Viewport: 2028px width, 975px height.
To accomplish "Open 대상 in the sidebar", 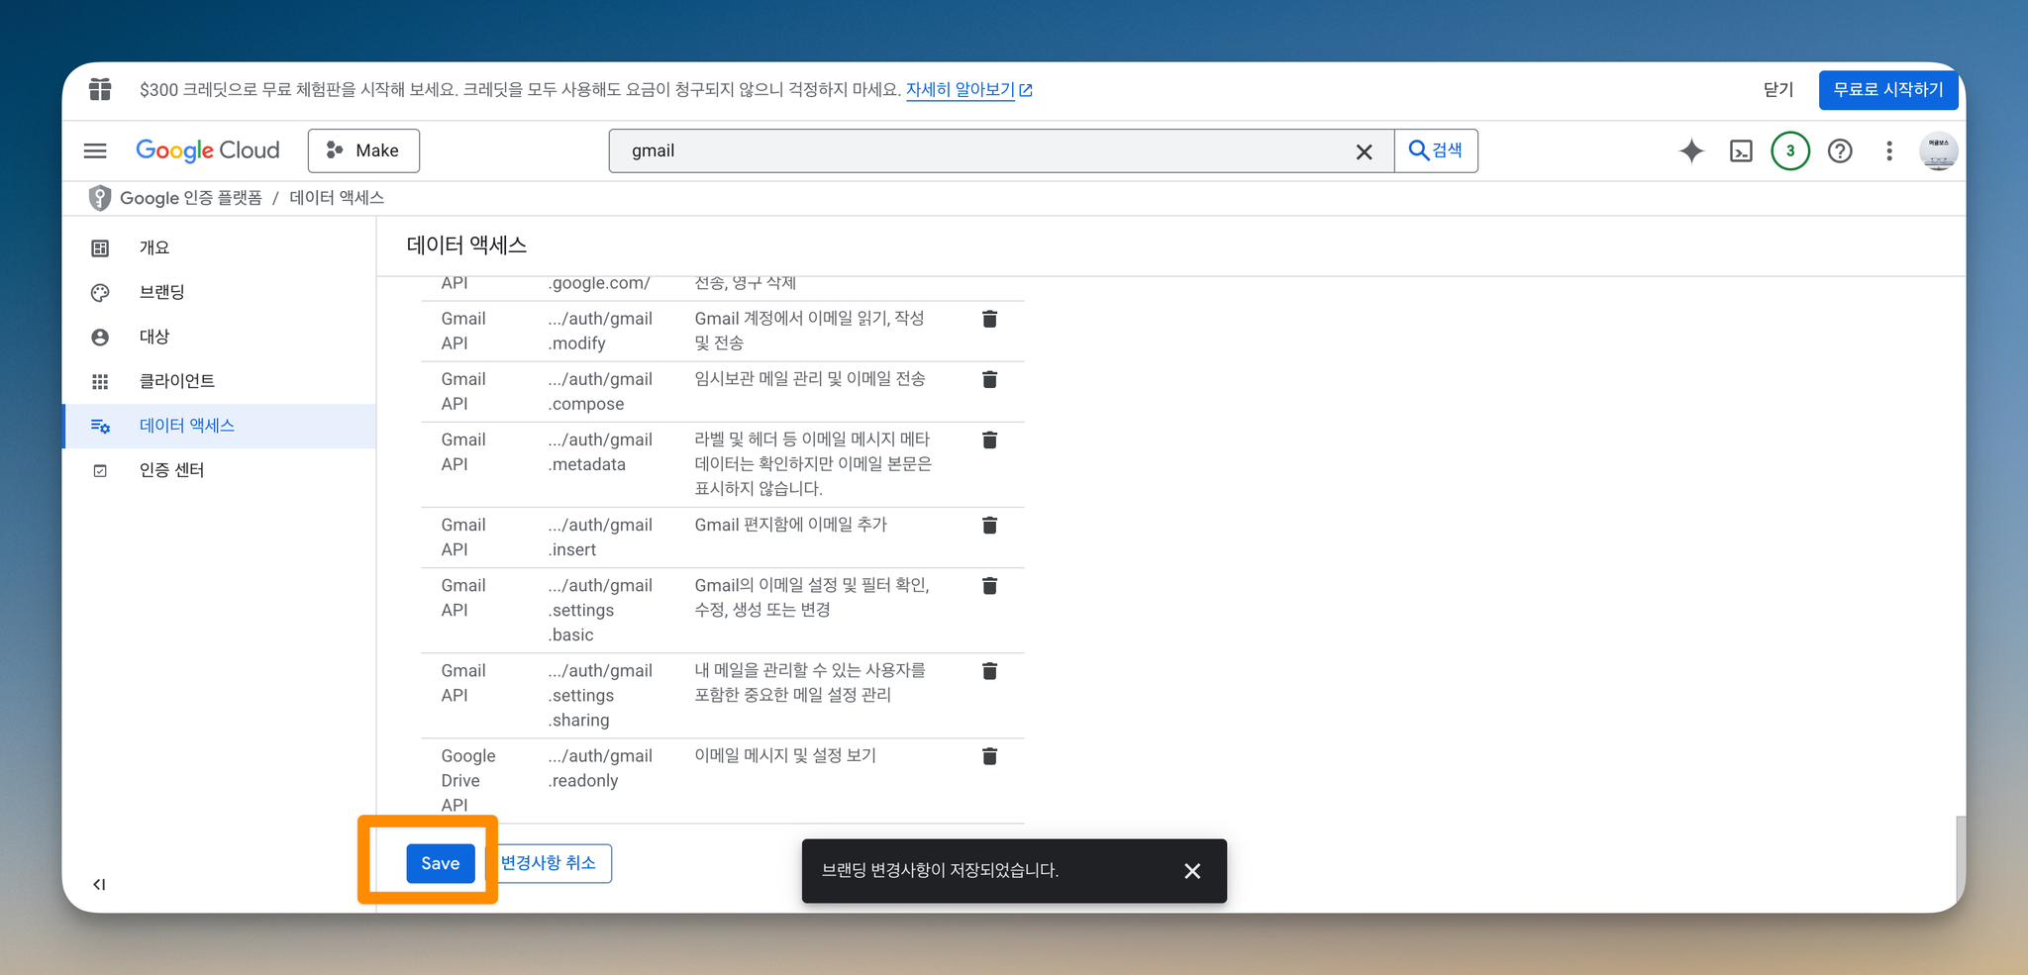I will tap(218, 337).
